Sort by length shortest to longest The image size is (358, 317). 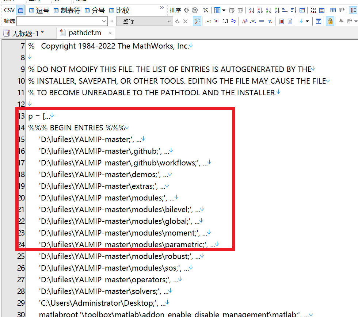[x=285, y=10]
